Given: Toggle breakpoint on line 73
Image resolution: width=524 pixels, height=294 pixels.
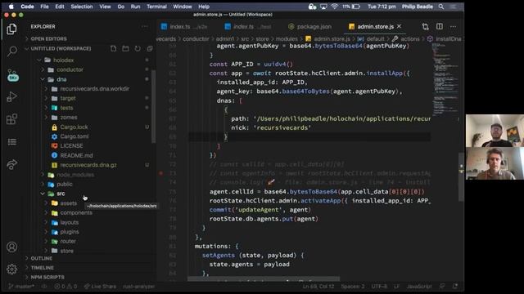Looking at the screenshot, I should [161, 173].
